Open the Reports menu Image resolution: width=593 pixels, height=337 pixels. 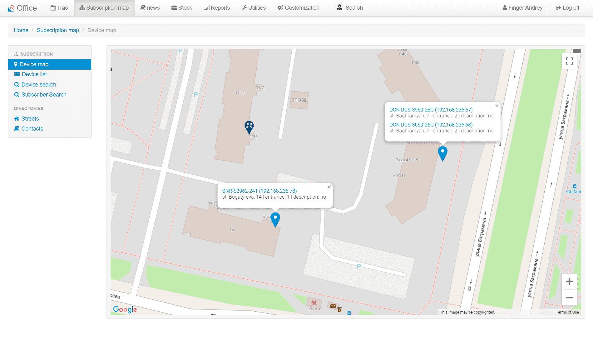pyautogui.click(x=217, y=8)
